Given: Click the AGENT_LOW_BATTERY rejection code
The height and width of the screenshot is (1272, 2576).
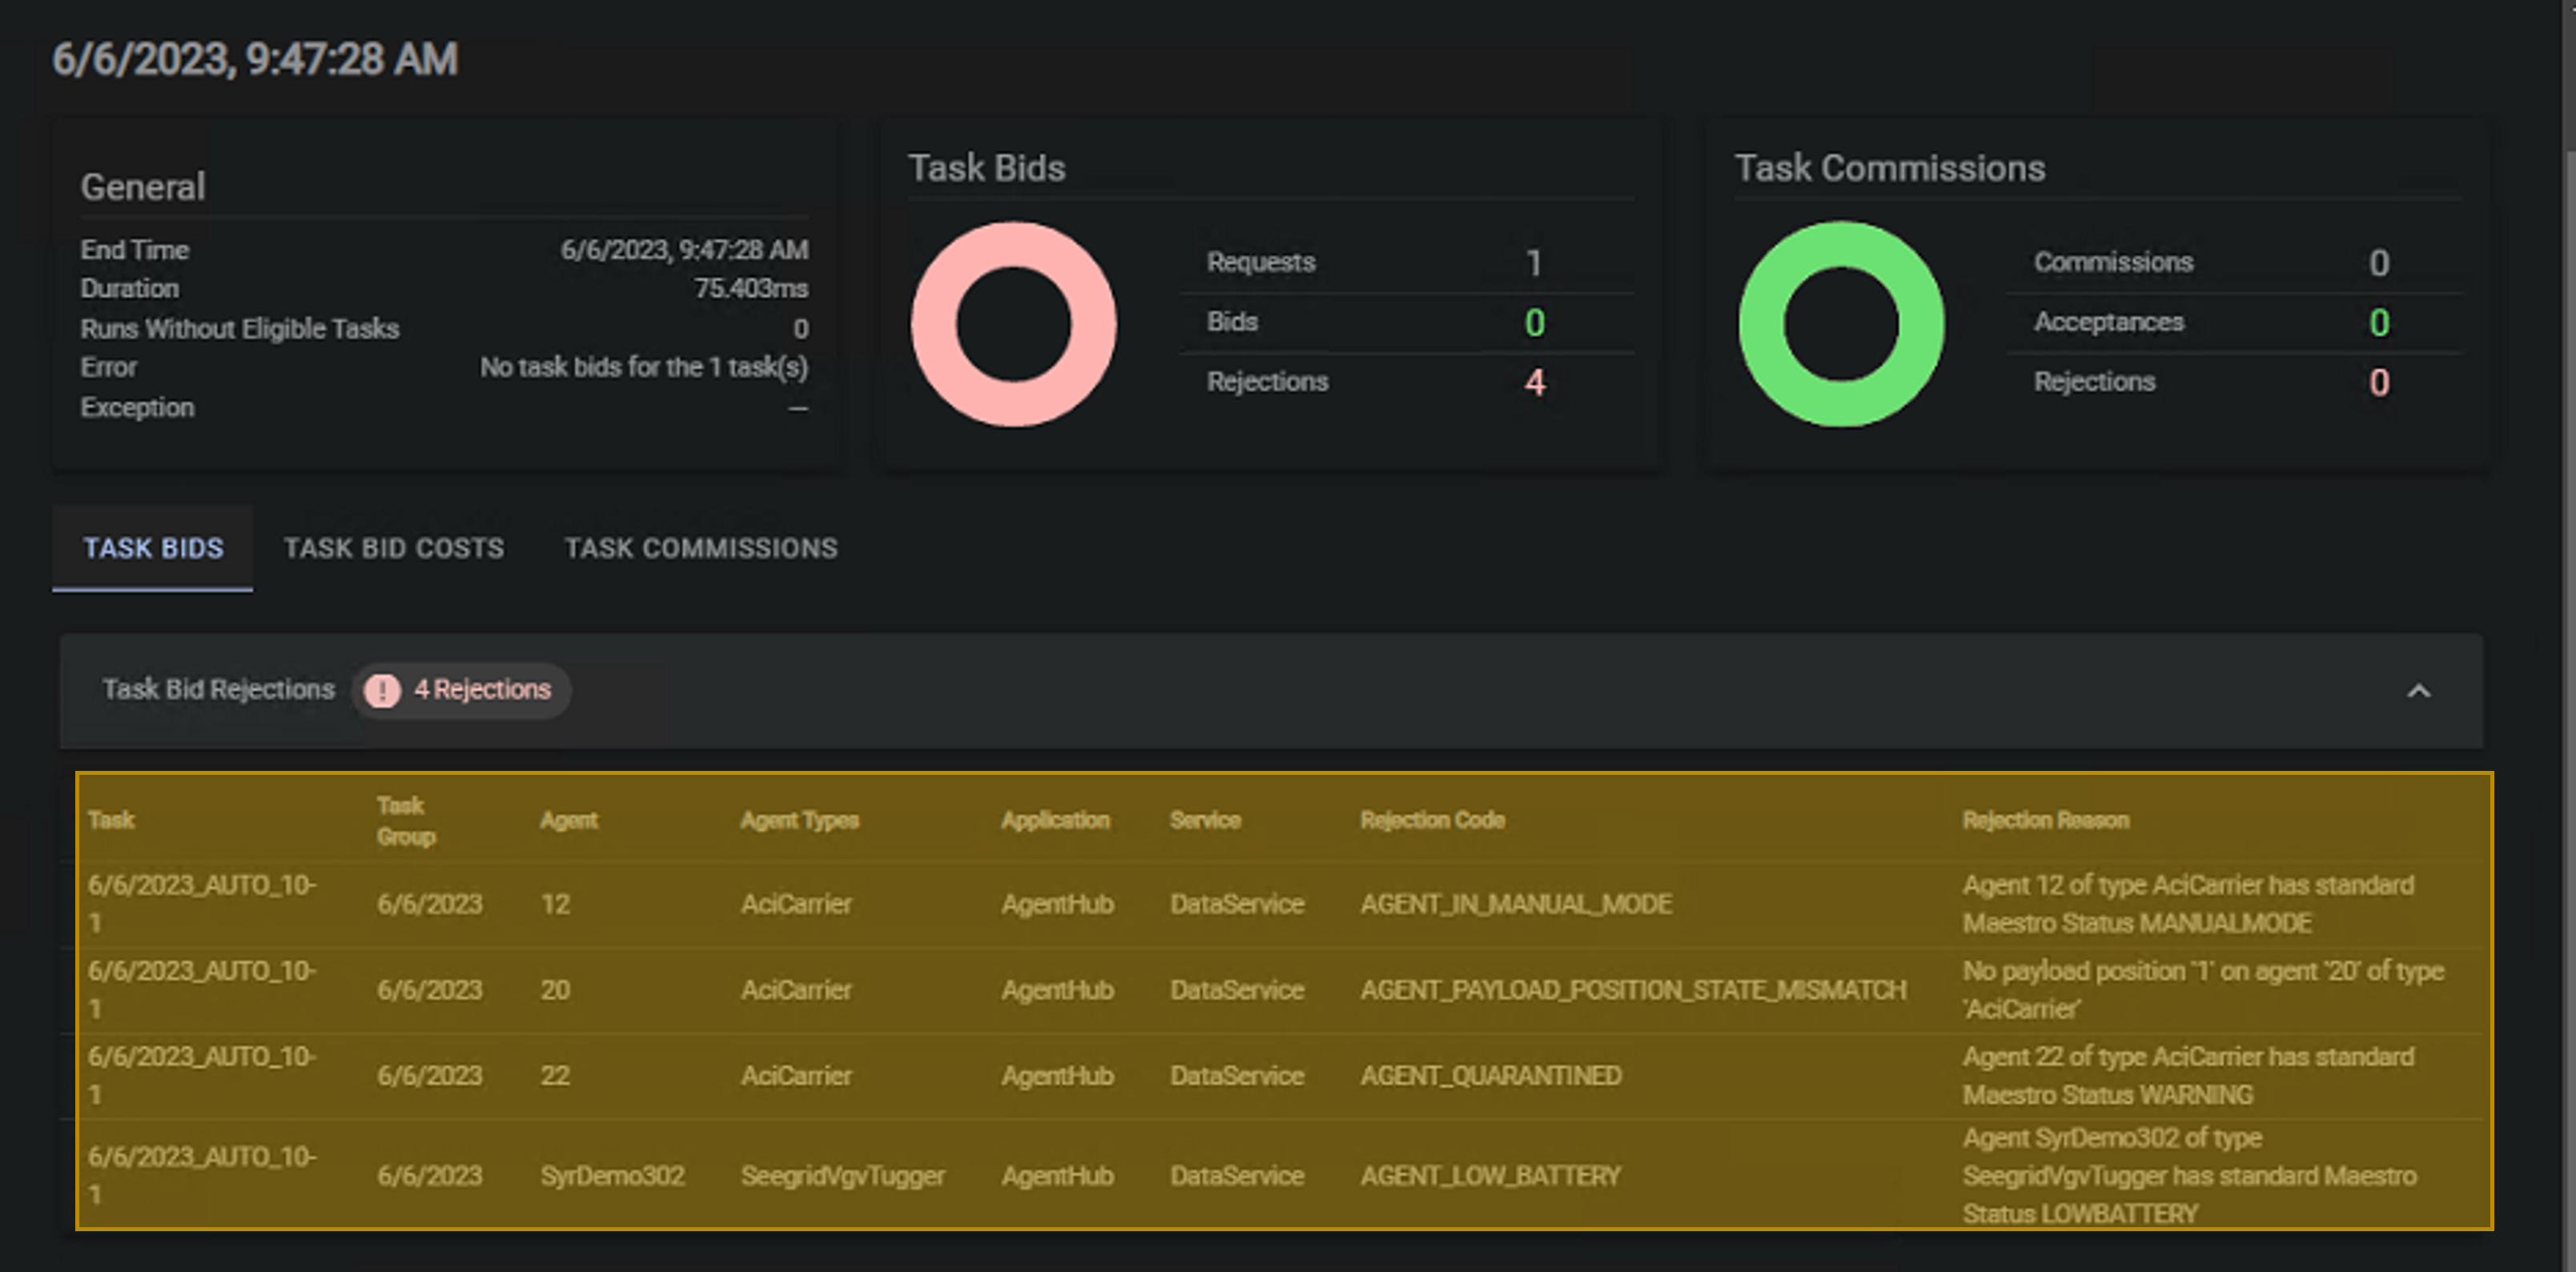Looking at the screenshot, I should (1490, 1176).
